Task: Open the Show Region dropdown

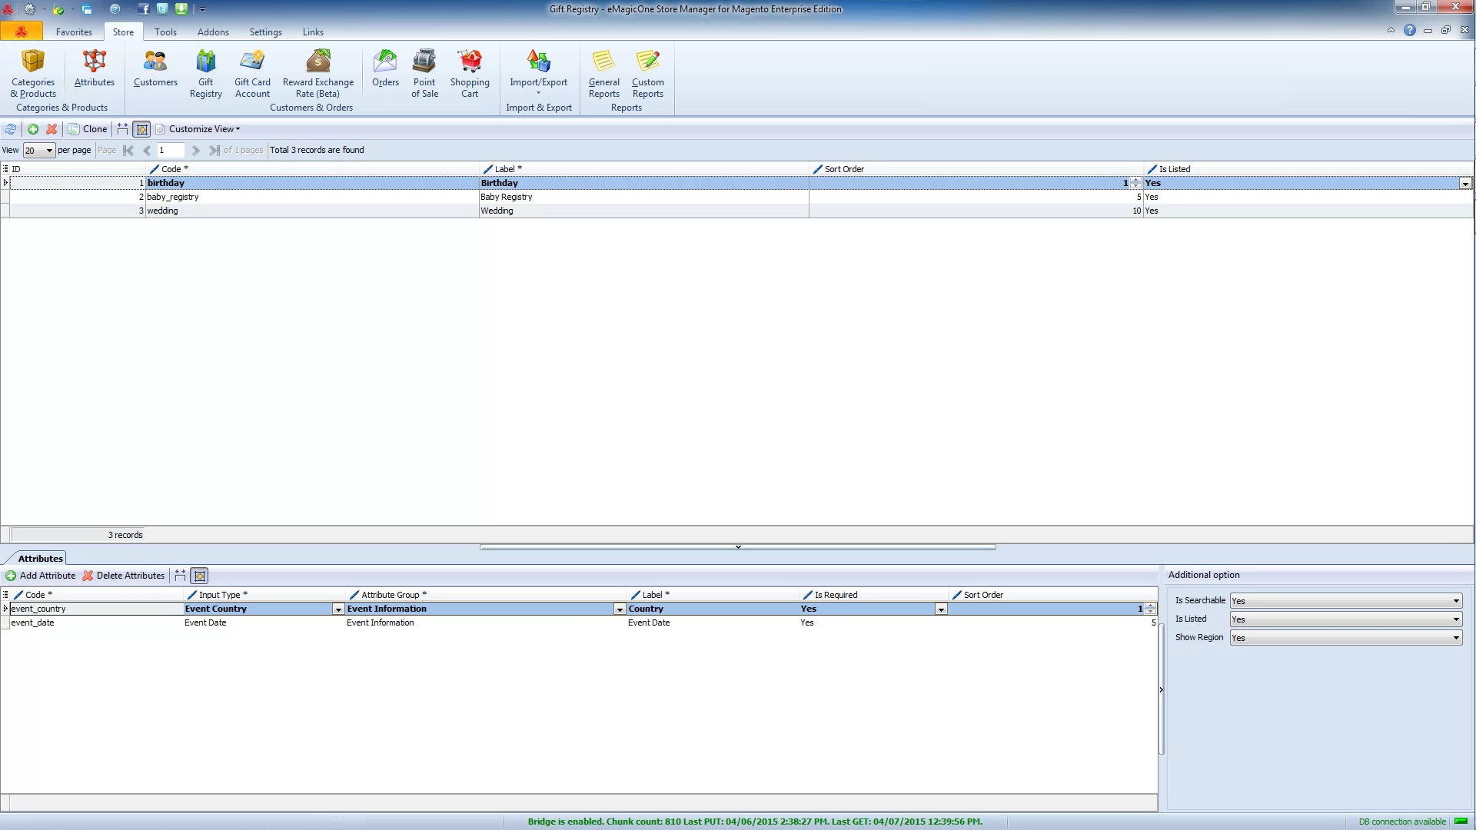Action: (1346, 638)
